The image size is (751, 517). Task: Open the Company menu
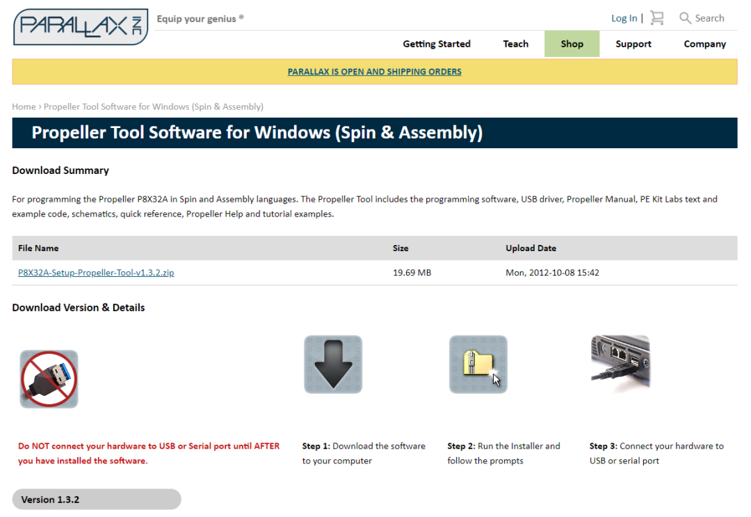(x=704, y=44)
